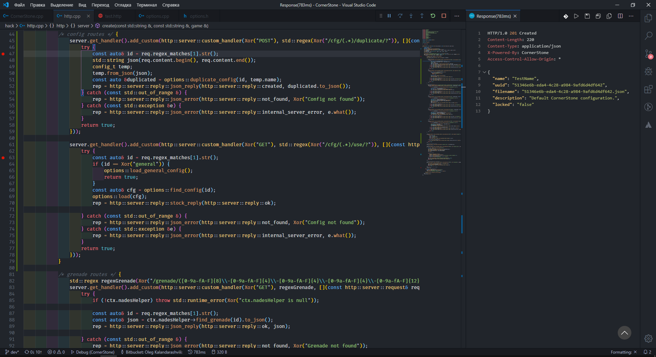The width and height of the screenshot is (656, 357).
Task: Save response body with the double-floppy icon
Action: pos(598,16)
